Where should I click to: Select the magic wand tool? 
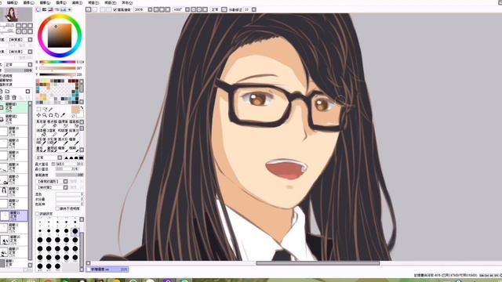pyautogui.click(x=50, y=110)
